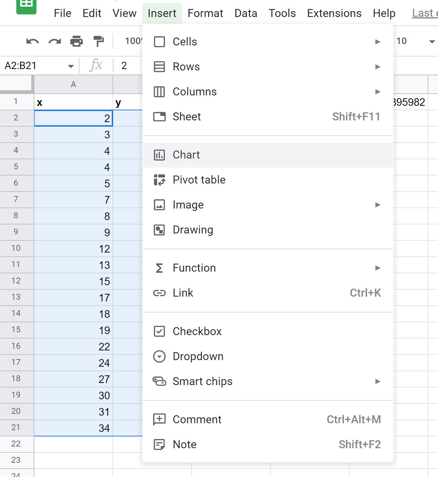Click the Function sigma icon

pyautogui.click(x=159, y=268)
